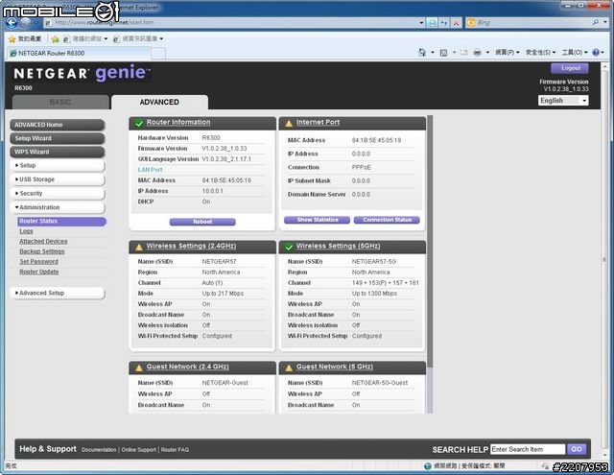Viewport: 614px width, 475px height.
Task: Stop loading with the red X icon
Action: click(456, 23)
